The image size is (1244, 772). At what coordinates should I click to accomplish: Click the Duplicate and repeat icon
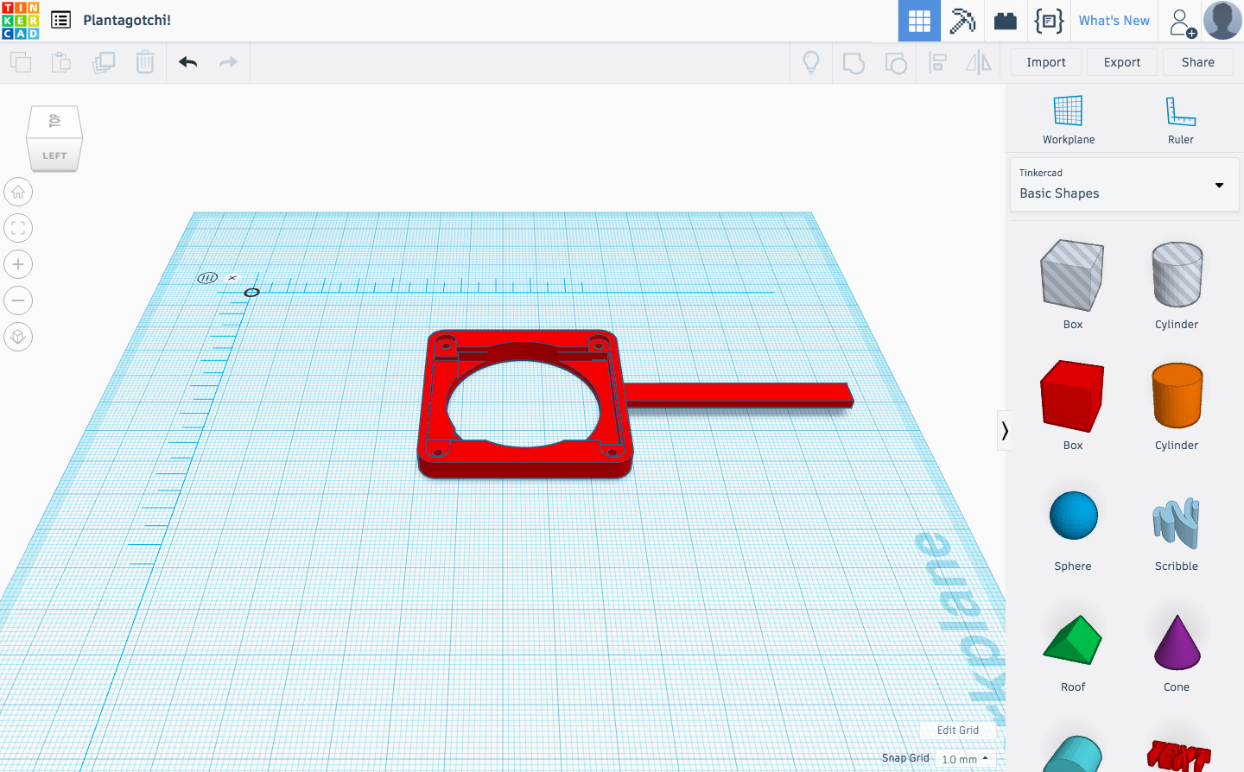(x=104, y=62)
